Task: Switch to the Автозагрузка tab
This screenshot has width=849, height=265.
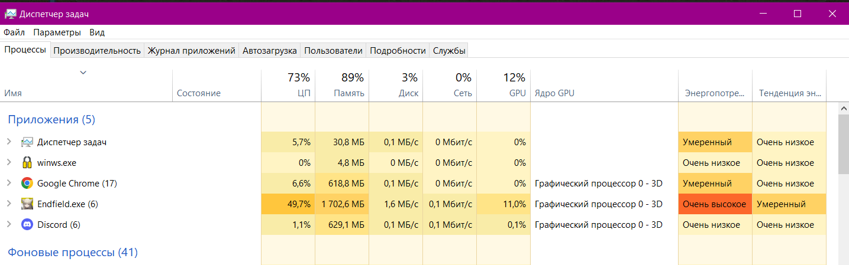Action: click(270, 51)
